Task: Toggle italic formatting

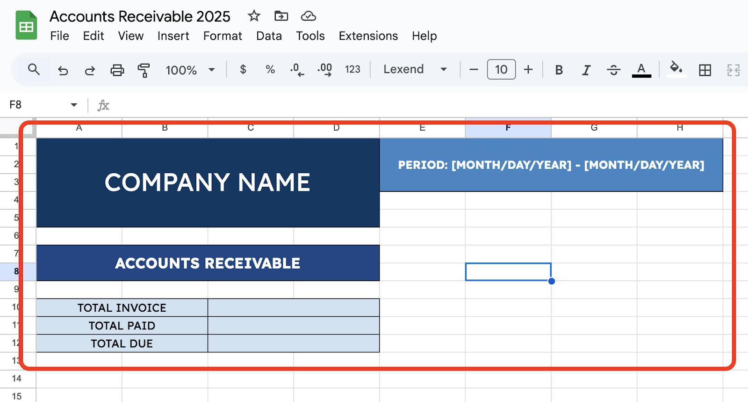Action: (586, 70)
